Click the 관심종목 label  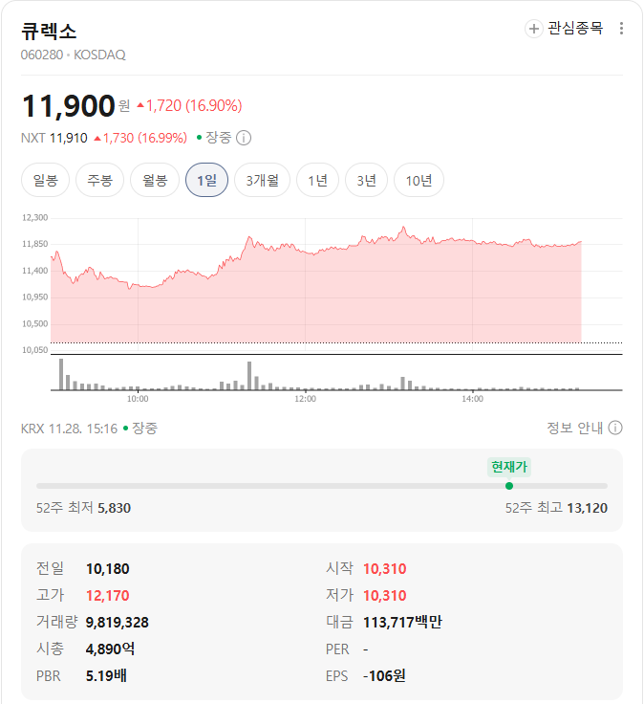pos(575,29)
